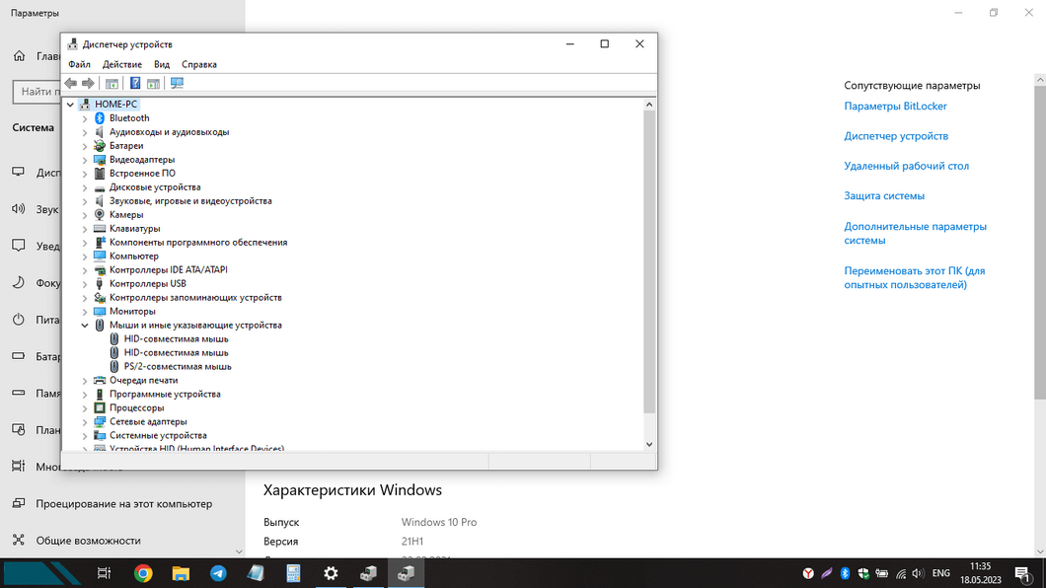This screenshot has width=1046, height=588.
Task: Click the device tree scrollbar down arrow
Action: click(649, 444)
